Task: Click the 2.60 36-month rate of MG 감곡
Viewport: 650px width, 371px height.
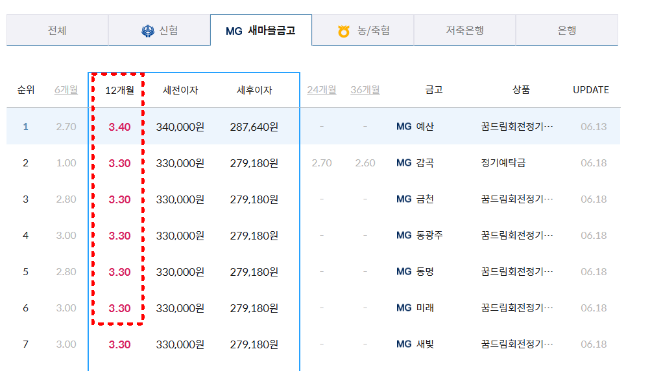Action: click(x=365, y=163)
